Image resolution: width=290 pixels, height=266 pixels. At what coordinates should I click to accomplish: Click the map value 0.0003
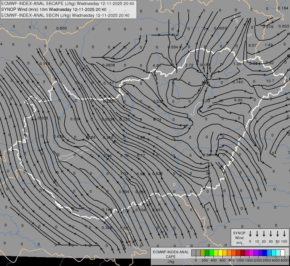point(220,28)
